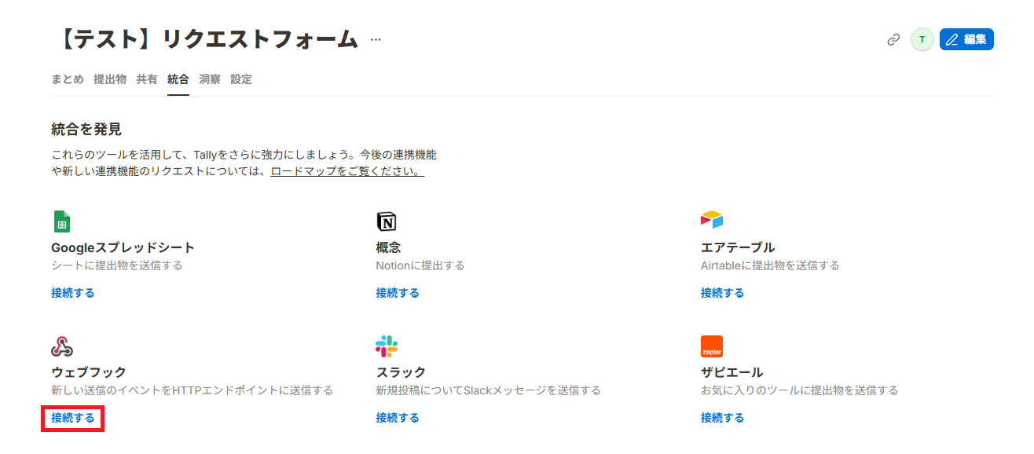Select the 統合 tab

178,79
